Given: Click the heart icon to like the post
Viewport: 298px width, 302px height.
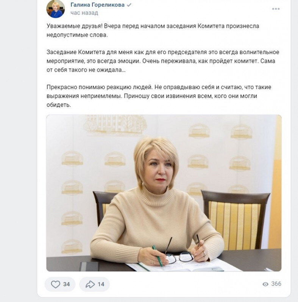Looking at the screenshot, I should [x=55, y=284].
